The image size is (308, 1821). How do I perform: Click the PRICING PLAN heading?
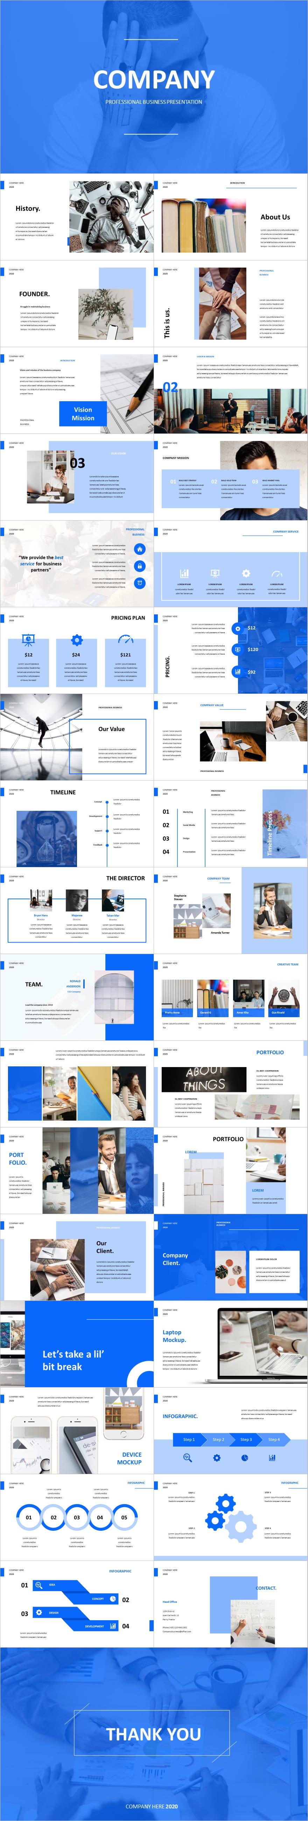[x=127, y=618]
